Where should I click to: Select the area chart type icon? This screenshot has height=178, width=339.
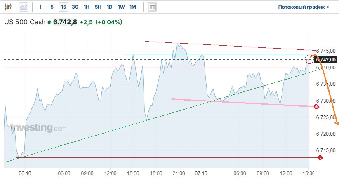click(24, 7)
